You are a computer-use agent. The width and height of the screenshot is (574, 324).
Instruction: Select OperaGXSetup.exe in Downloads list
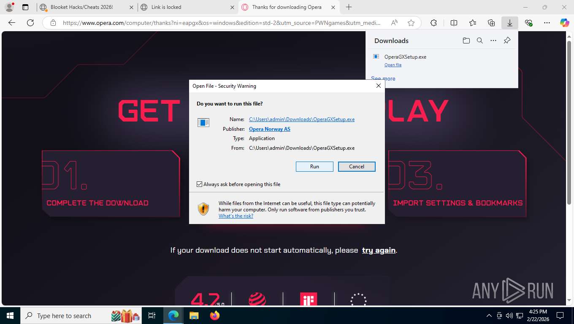click(x=441, y=60)
